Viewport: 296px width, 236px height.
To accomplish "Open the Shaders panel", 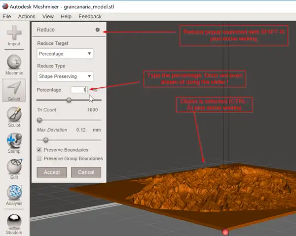I will pyautogui.click(x=14, y=221).
